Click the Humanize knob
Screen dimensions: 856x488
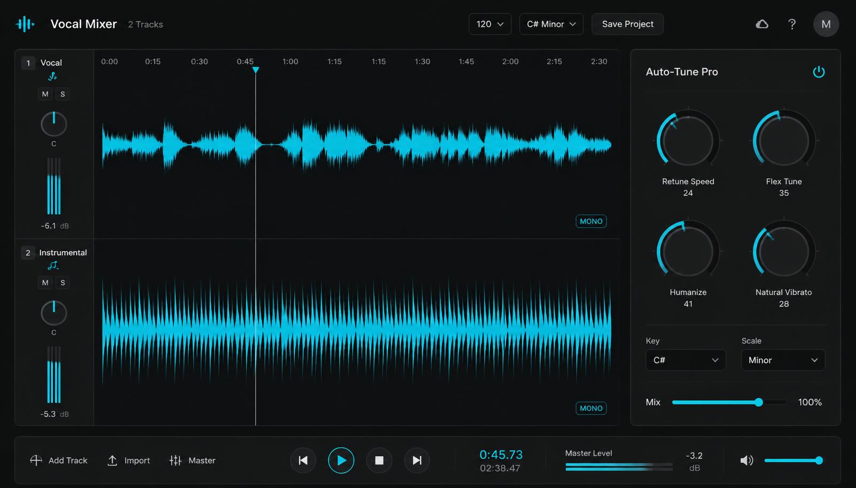tap(688, 251)
